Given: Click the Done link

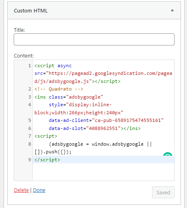Looking at the screenshot, I should 39,190.
